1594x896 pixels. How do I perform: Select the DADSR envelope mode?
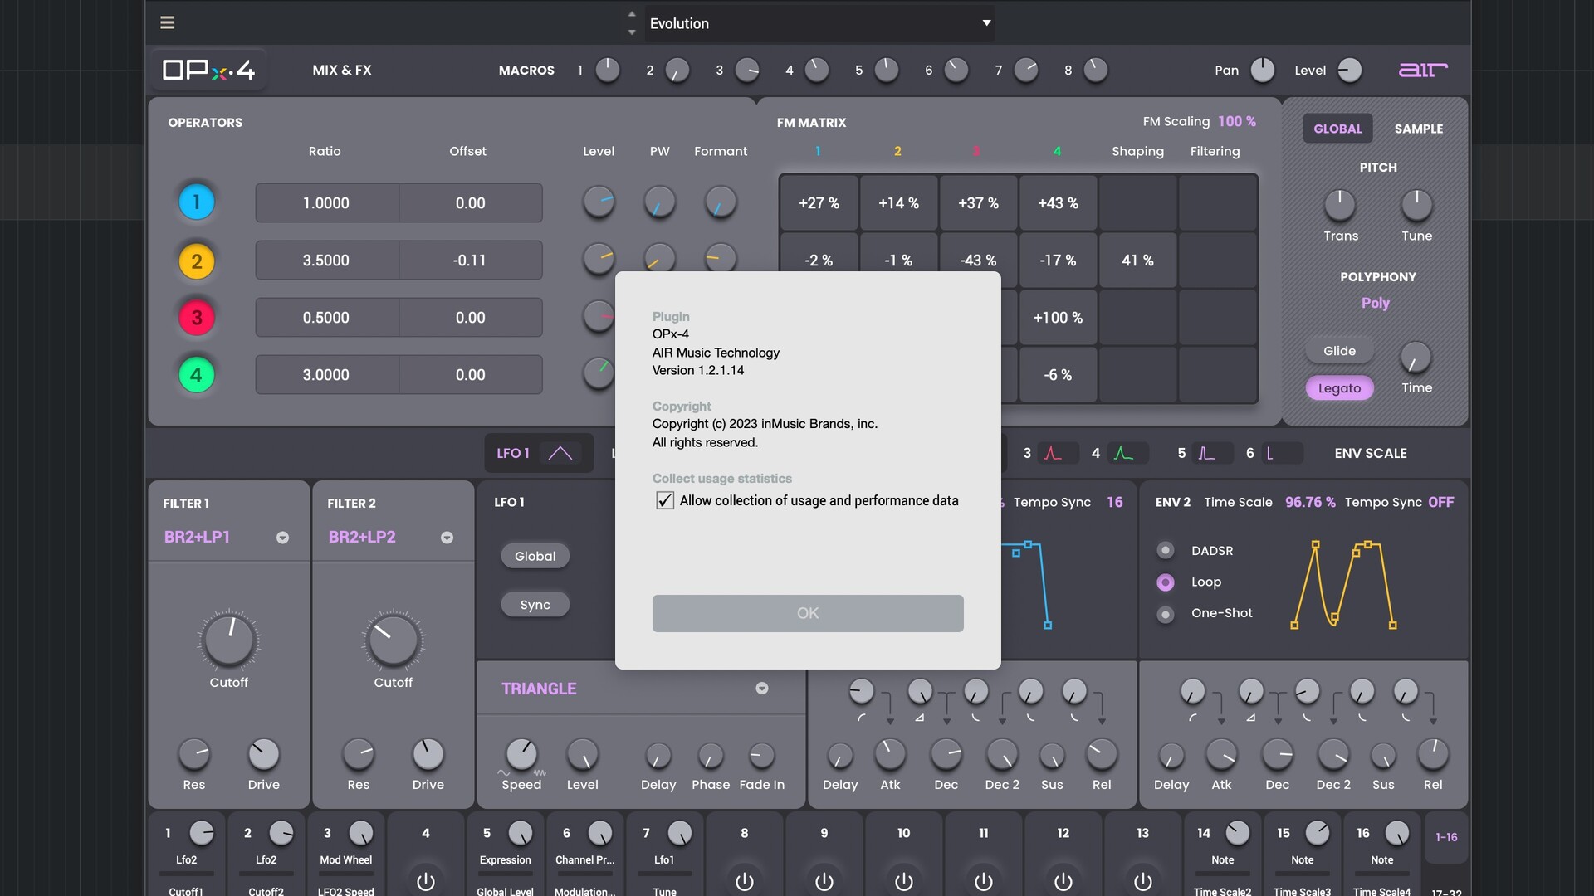point(1166,550)
